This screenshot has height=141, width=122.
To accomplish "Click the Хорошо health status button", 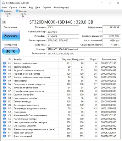I will pos(11,35).
